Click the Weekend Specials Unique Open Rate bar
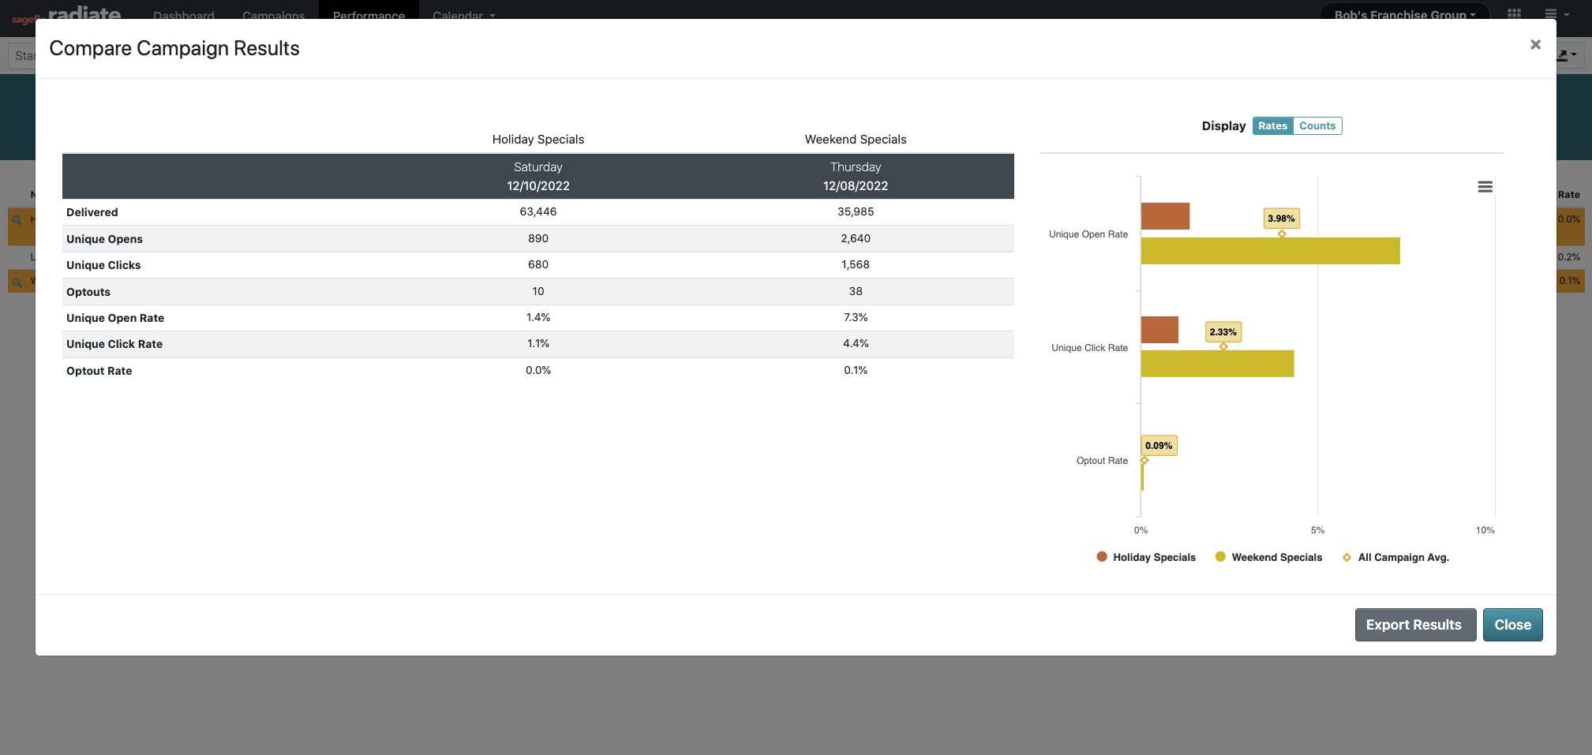The height and width of the screenshot is (755, 1592). point(1270,251)
